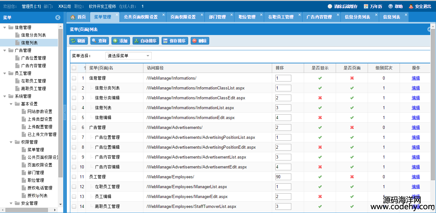Select the checkbox for 广告管理 row
Image resolution: width=436 pixels, height=213 pixels.
click(74, 127)
